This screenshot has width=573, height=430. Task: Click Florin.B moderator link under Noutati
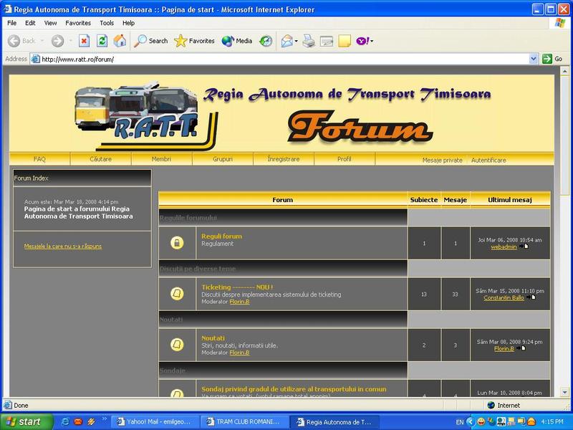pos(239,353)
